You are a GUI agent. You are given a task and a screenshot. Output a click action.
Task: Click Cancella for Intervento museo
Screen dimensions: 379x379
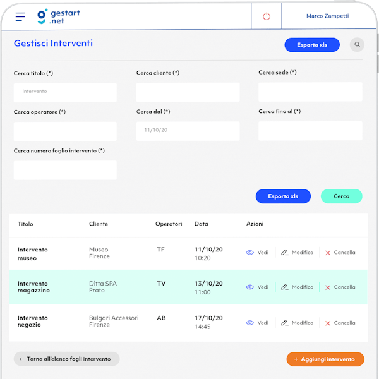point(344,253)
